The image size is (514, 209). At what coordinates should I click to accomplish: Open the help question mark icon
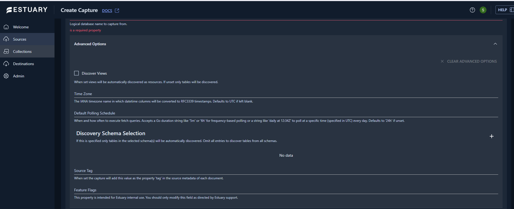pos(472,10)
